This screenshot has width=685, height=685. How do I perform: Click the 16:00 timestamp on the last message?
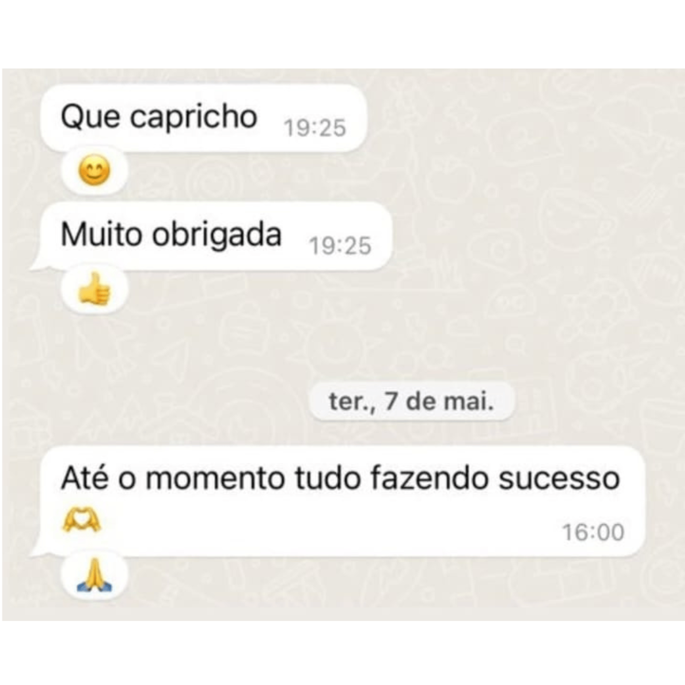point(594,533)
